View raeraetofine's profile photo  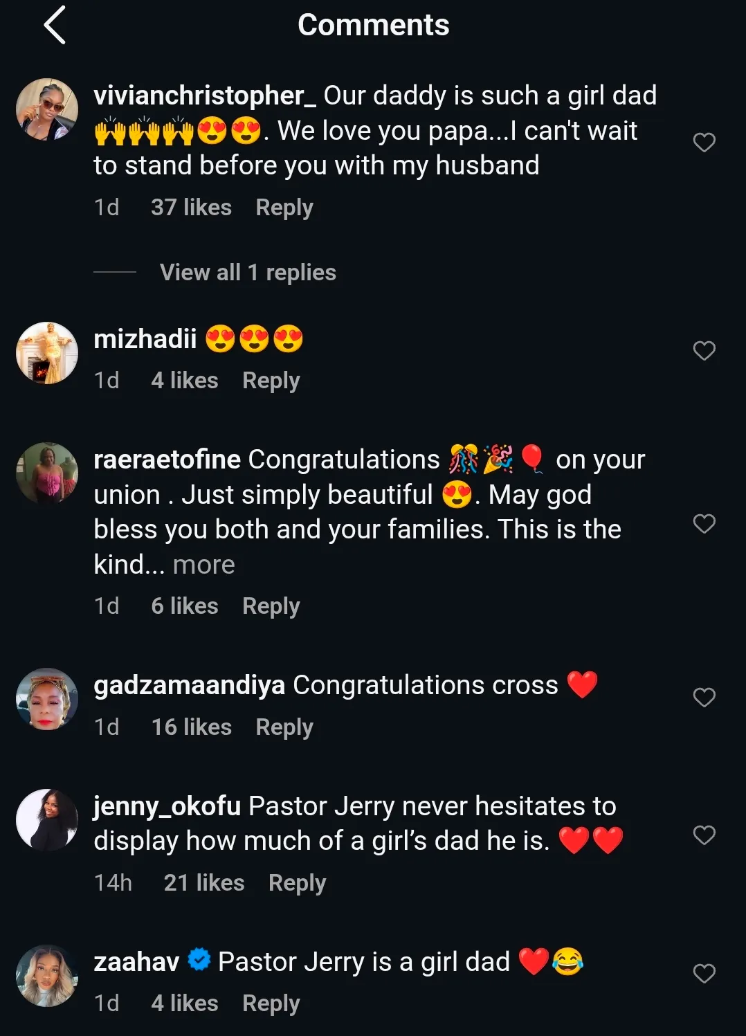pos(47,473)
